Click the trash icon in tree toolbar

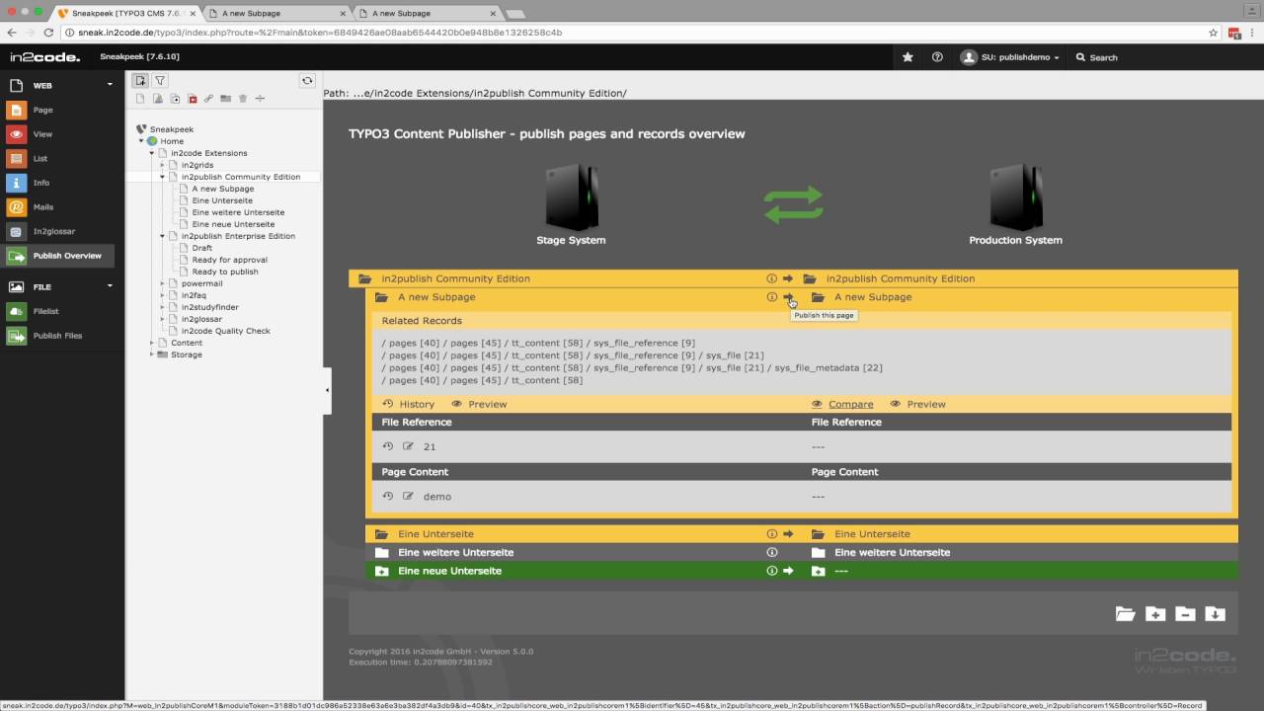pyautogui.click(x=243, y=99)
